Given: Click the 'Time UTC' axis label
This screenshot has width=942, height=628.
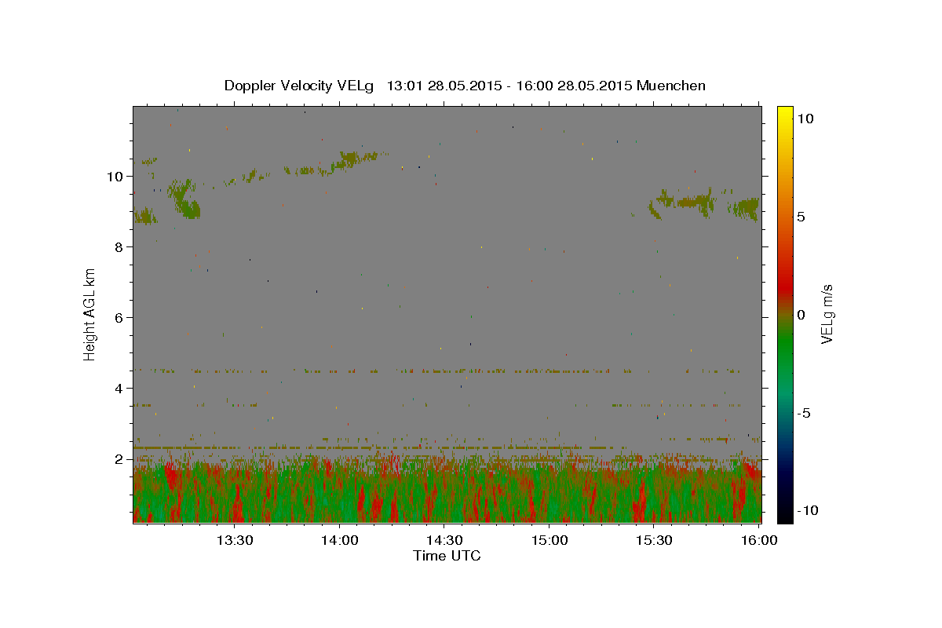Looking at the screenshot, I should [447, 556].
